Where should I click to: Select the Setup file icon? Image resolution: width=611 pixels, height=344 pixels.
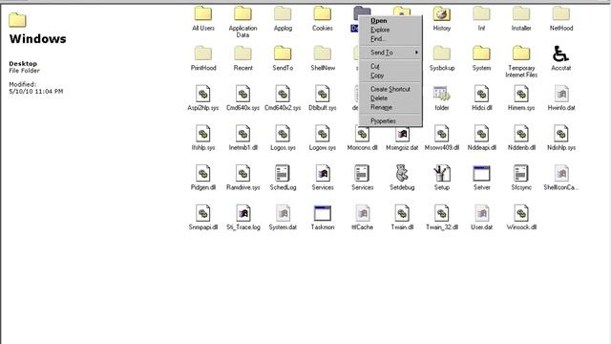441,174
